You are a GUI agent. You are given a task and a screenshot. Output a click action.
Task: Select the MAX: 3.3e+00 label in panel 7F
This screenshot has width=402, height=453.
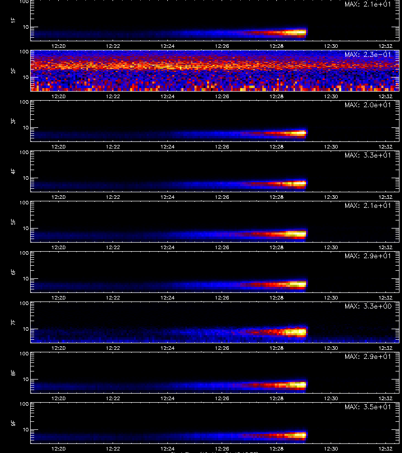tap(368, 306)
